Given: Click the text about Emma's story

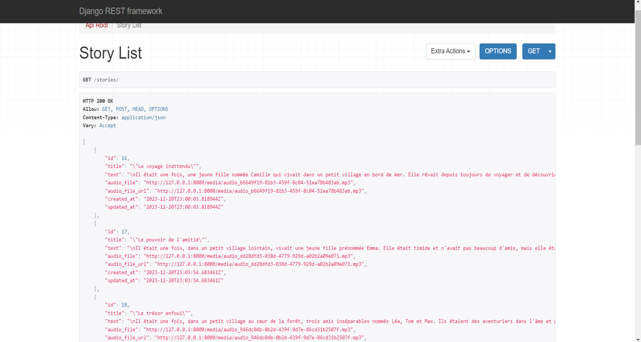Looking at the screenshot, I should coord(341,248).
